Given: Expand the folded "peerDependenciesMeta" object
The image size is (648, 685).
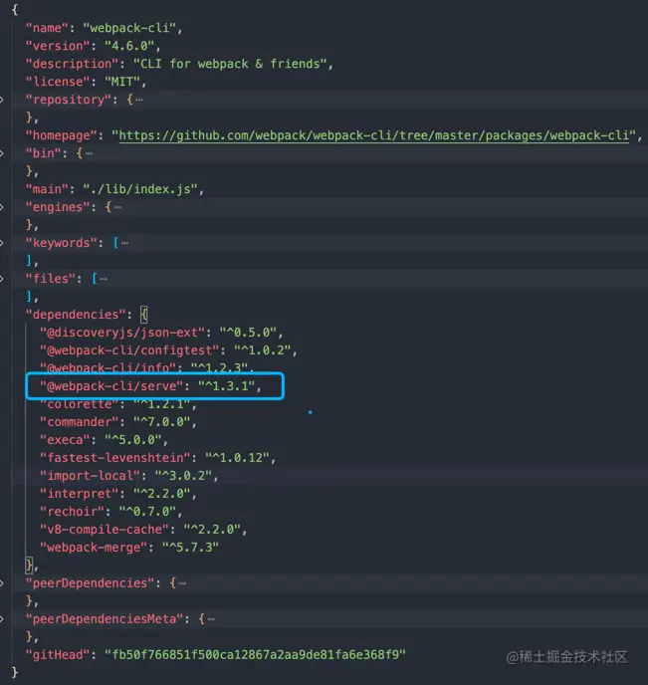Looking at the screenshot, I should point(2,619).
